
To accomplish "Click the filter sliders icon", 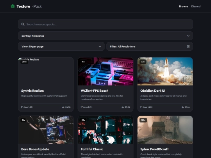I will tap(188, 46).
